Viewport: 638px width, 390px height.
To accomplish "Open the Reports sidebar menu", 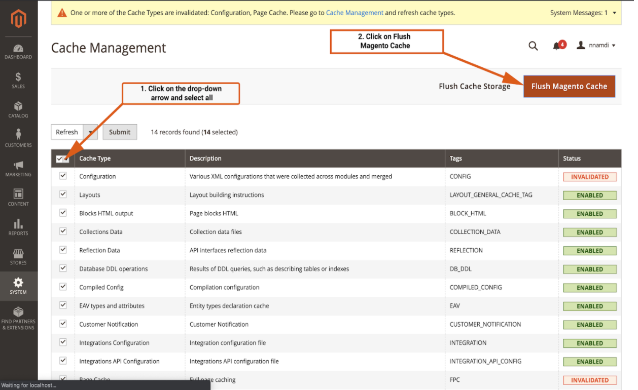I will pos(18,228).
